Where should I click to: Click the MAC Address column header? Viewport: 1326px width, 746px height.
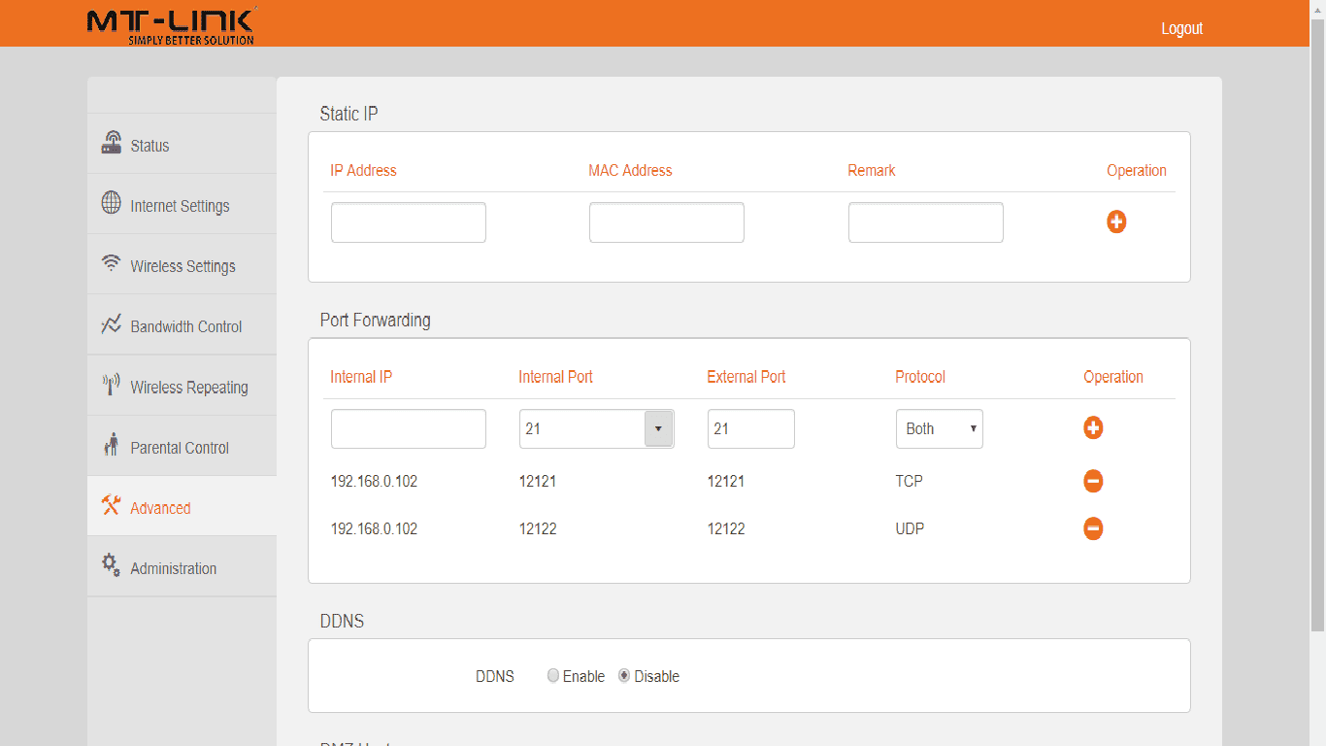[x=630, y=170]
